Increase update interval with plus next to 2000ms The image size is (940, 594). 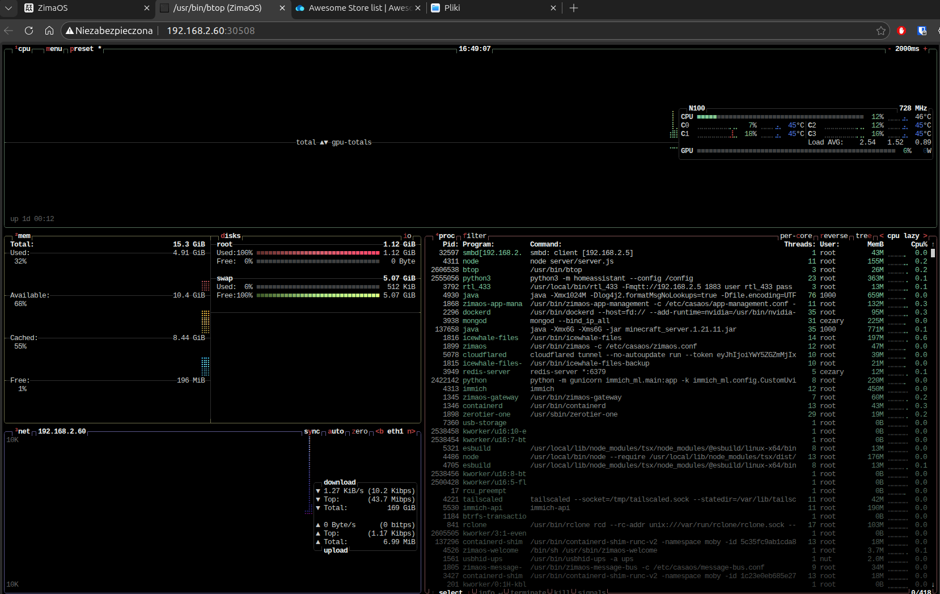pyautogui.click(x=925, y=49)
